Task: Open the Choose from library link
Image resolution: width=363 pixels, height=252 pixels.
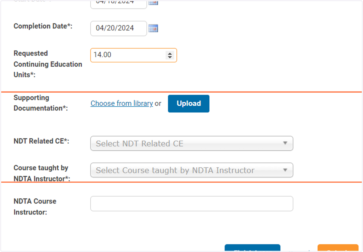Action: (122, 103)
